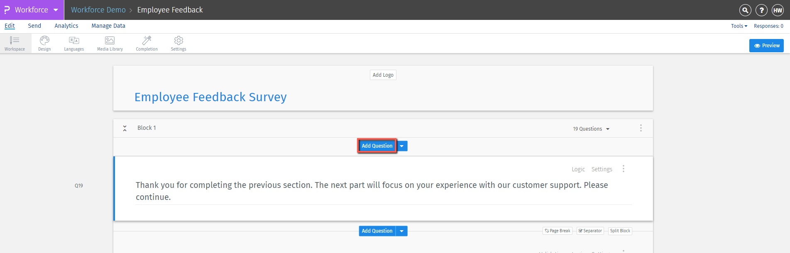Screen dimensions: 790x253
Task: Click the highlighted Add Question button above Q19
Action: 377,146
